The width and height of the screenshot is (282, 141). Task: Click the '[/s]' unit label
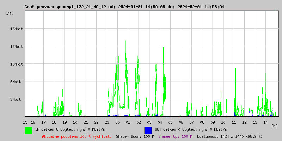click(10, 13)
